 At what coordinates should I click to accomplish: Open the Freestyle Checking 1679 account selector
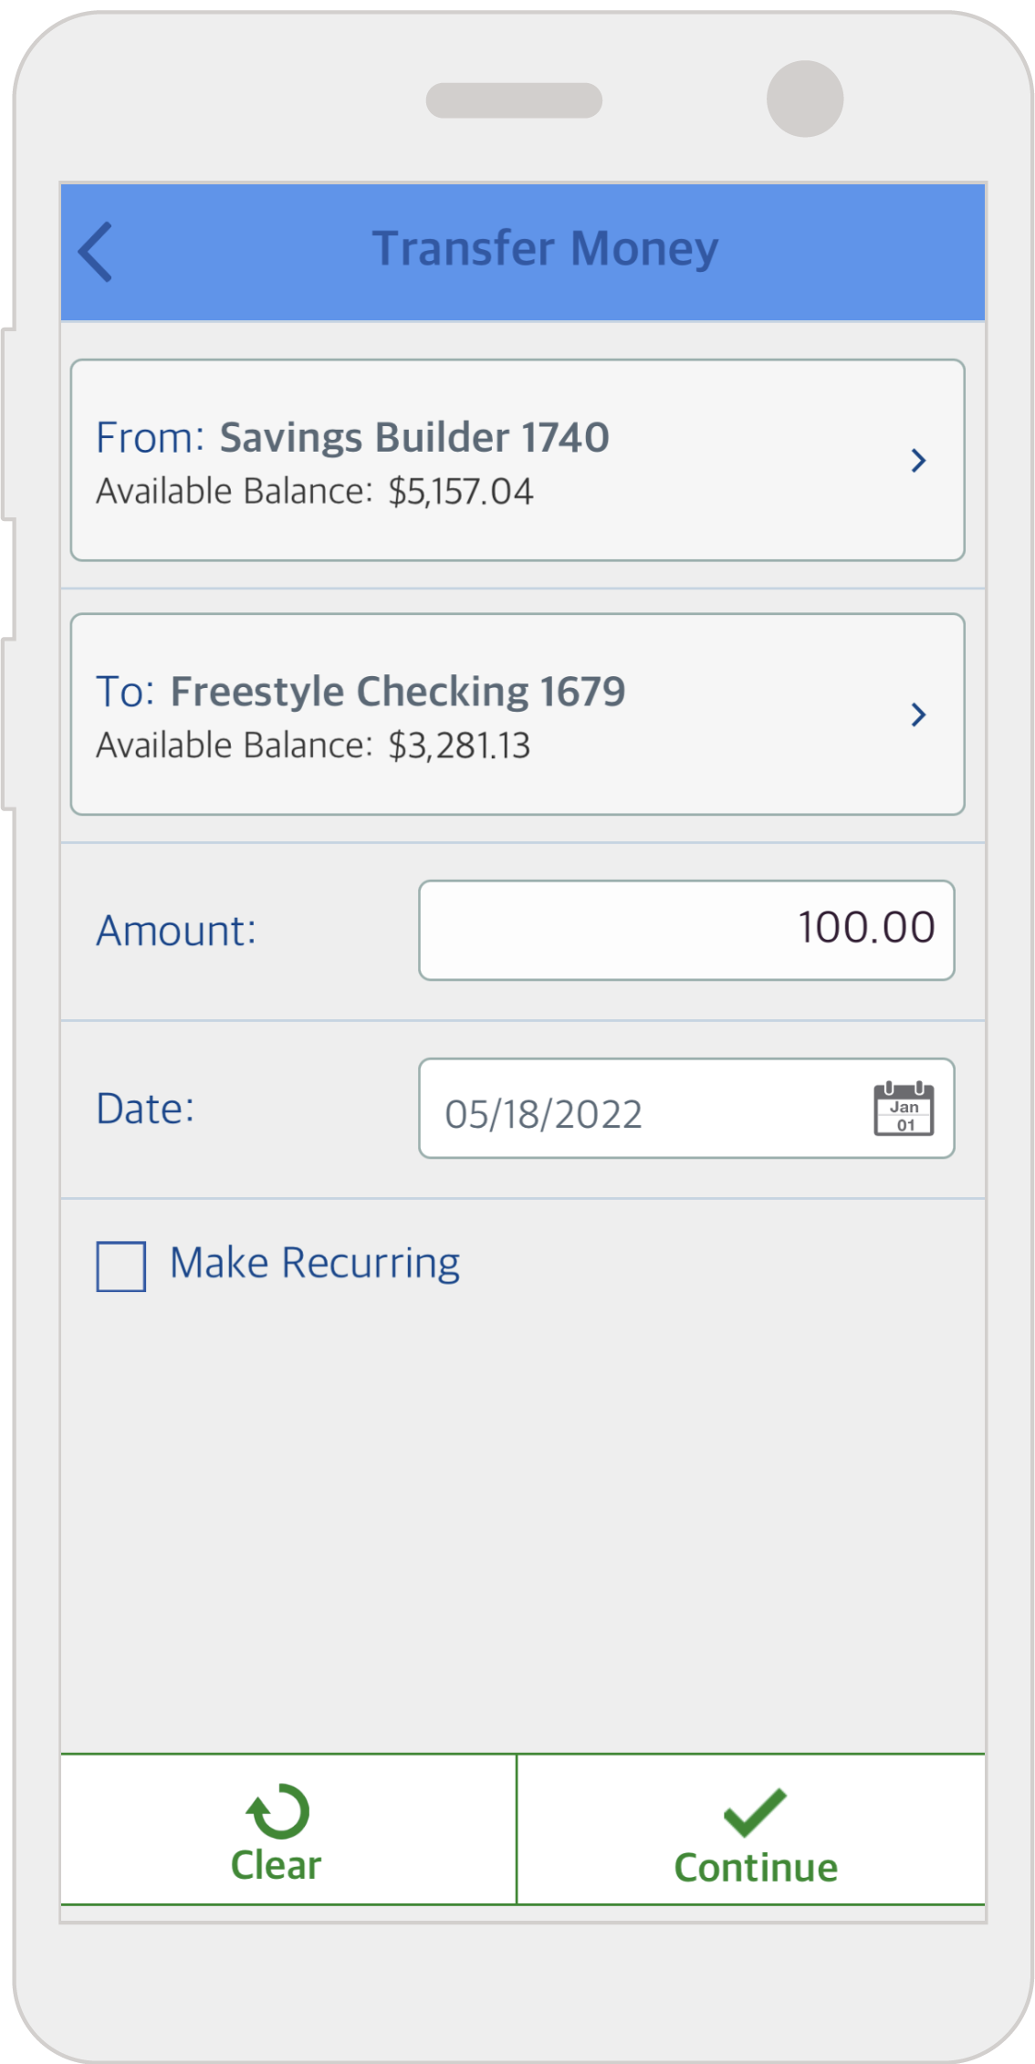(x=398, y=692)
